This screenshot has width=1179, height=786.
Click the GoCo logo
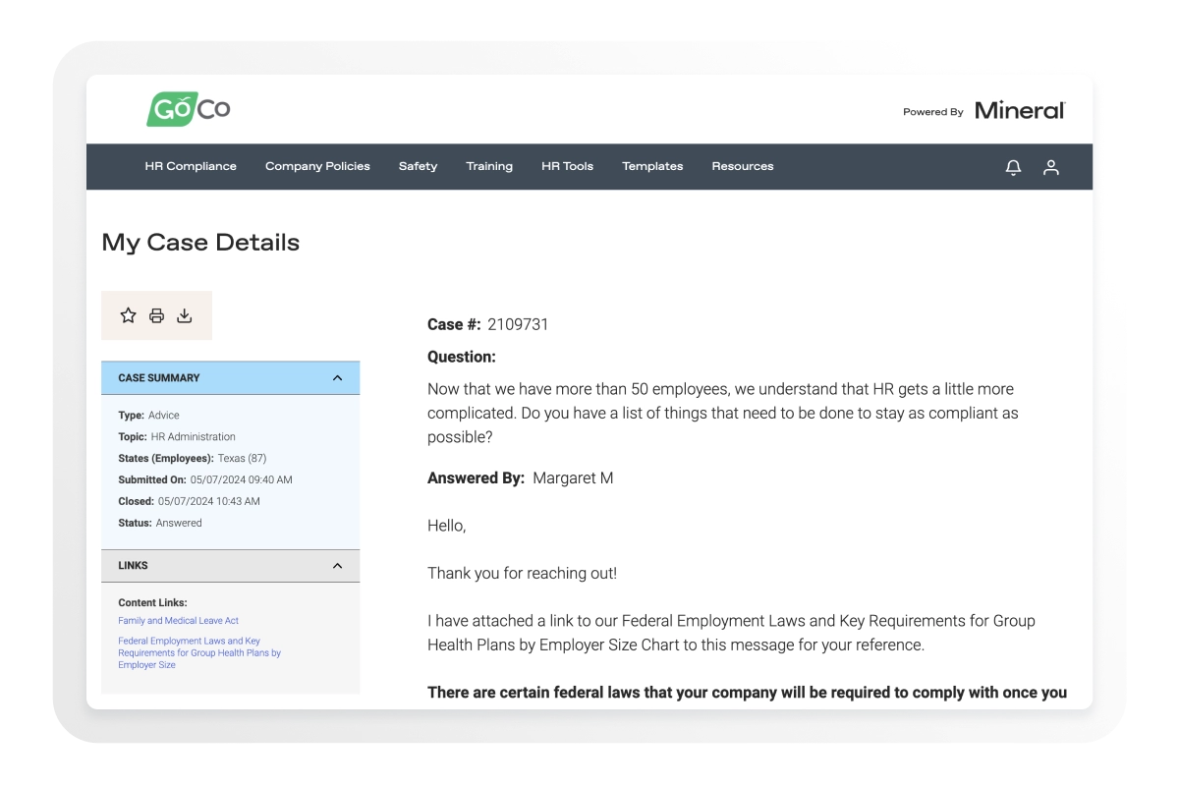coord(189,108)
